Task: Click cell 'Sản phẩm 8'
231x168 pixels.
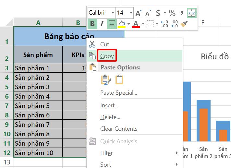Action: (38, 134)
